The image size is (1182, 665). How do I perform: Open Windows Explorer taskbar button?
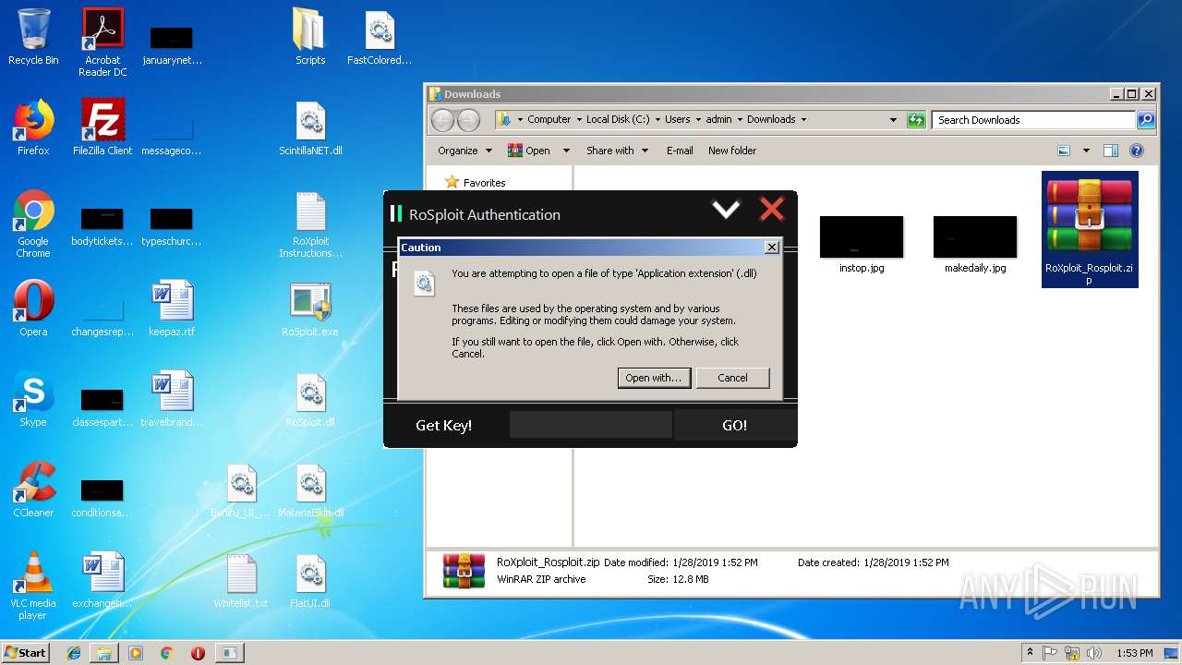(104, 653)
